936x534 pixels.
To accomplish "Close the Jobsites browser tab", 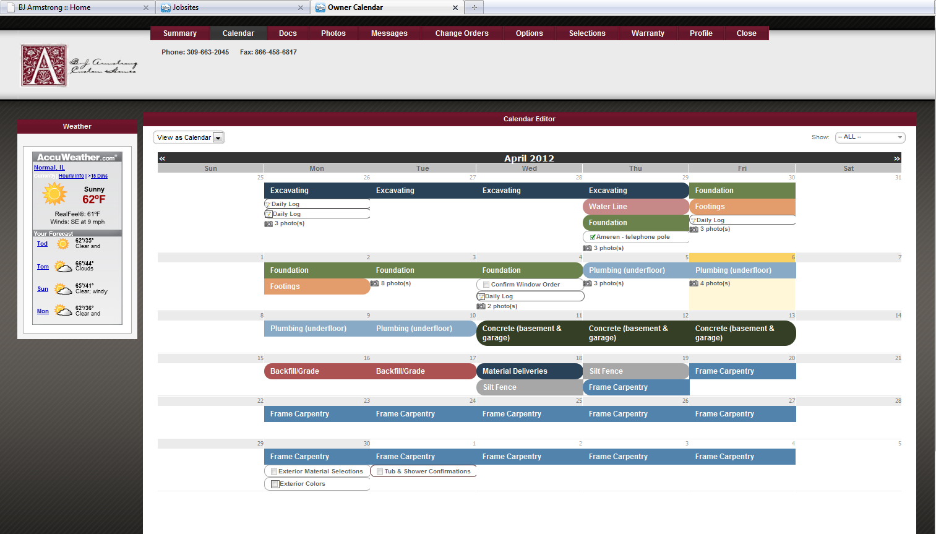I will coord(301,8).
